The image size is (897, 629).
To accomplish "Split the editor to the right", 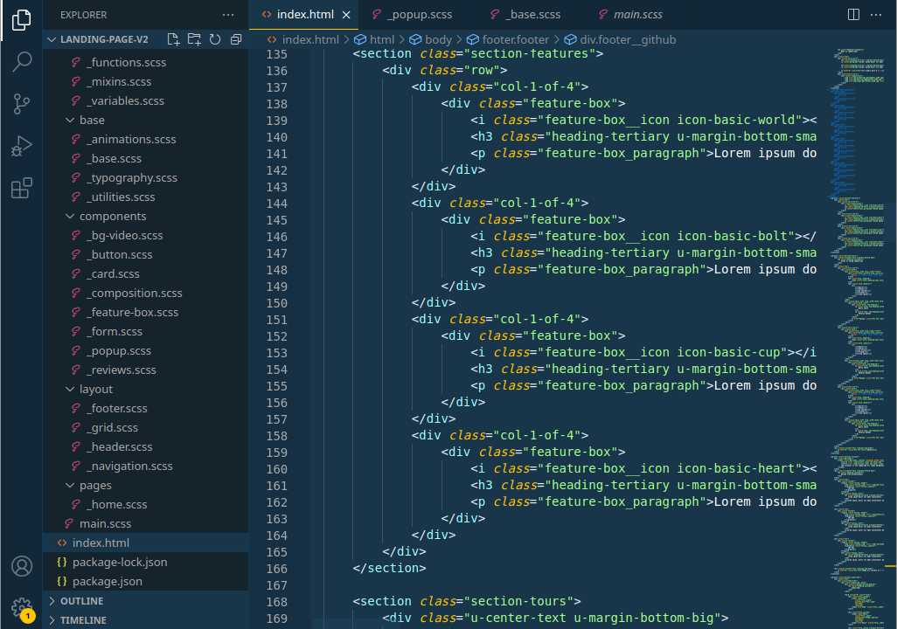I will [x=853, y=15].
